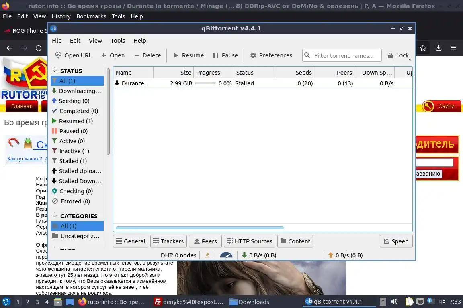
Task: Reload the Firefox page
Action: pos(39,48)
